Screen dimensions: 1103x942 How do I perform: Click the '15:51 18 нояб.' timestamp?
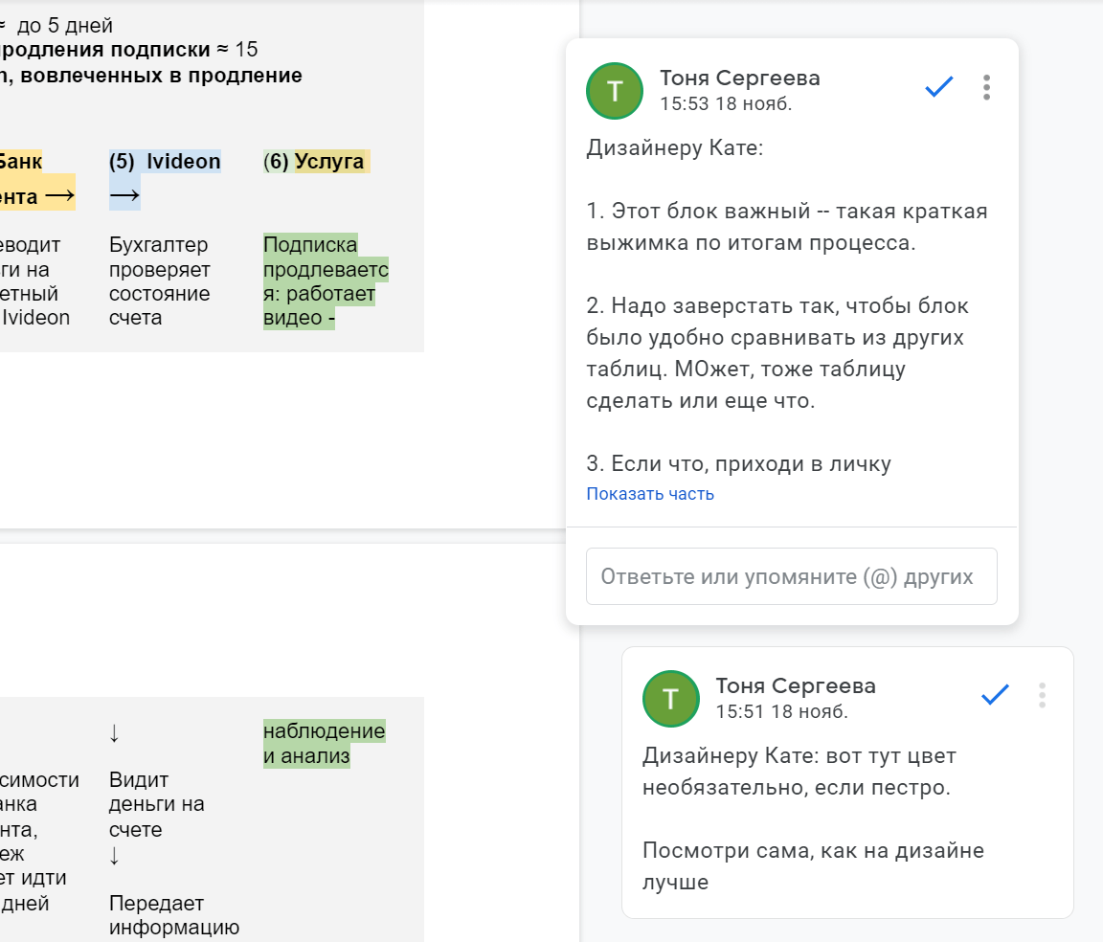781,712
